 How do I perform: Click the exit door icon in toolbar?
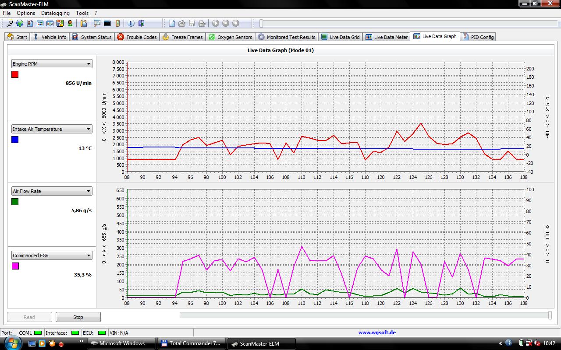pyautogui.click(x=141, y=23)
